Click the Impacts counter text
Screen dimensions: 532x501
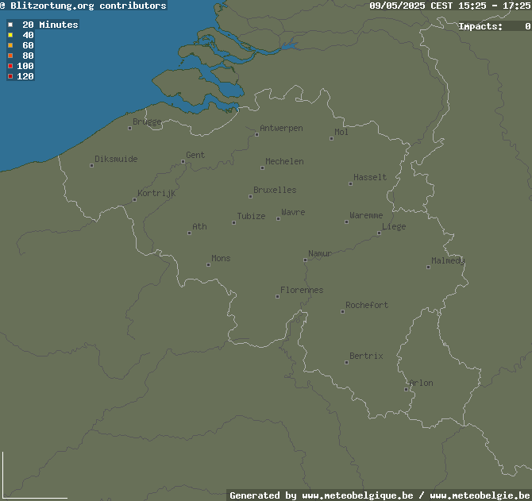pos(495,26)
